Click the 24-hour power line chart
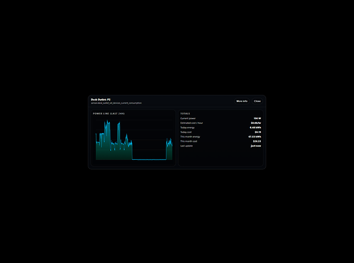354x263 pixels. click(134, 140)
